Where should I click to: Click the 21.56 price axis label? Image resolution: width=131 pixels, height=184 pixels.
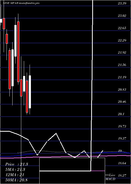click(x=122, y=65)
